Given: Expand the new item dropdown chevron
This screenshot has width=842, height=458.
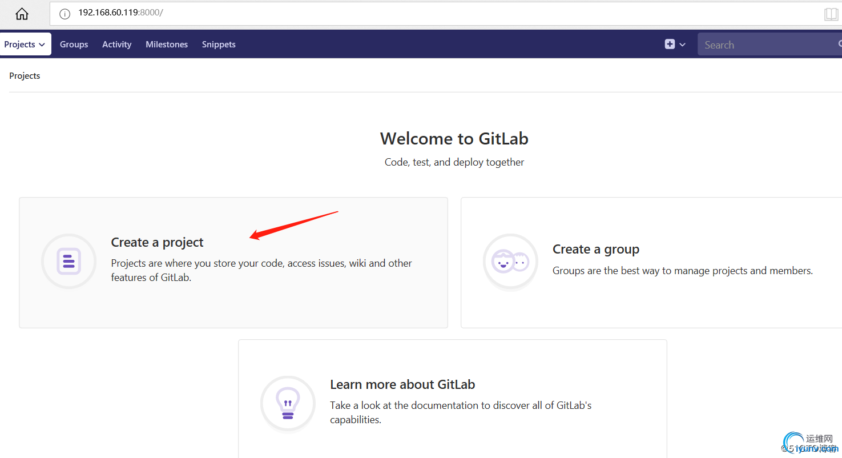Looking at the screenshot, I should pyautogui.click(x=682, y=45).
